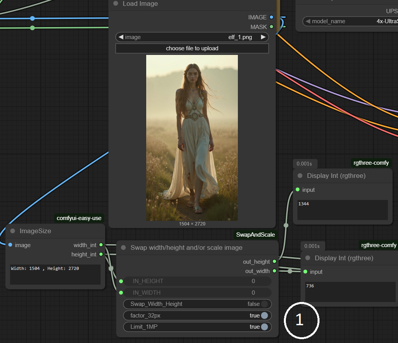Click the elf portrait preview thumbnail
The height and width of the screenshot is (343, 398).
pos(192,138)
